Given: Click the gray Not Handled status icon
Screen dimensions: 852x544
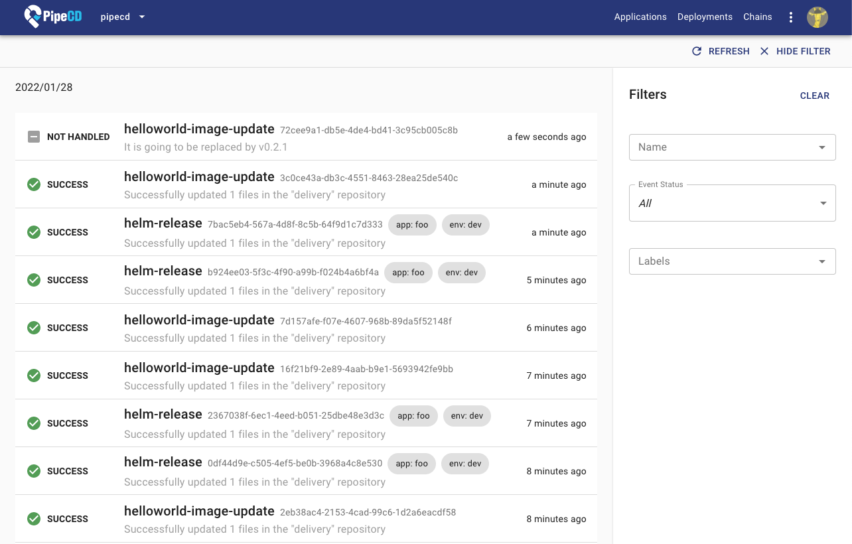Looking at the screenshot, I should (x=34, y=137).
